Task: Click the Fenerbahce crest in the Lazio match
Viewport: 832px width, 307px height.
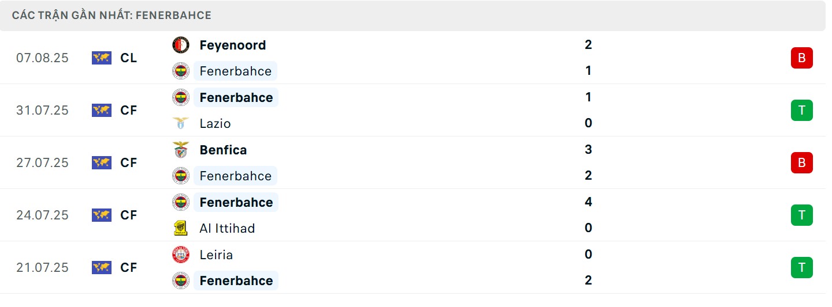Action: coord(181,97)
